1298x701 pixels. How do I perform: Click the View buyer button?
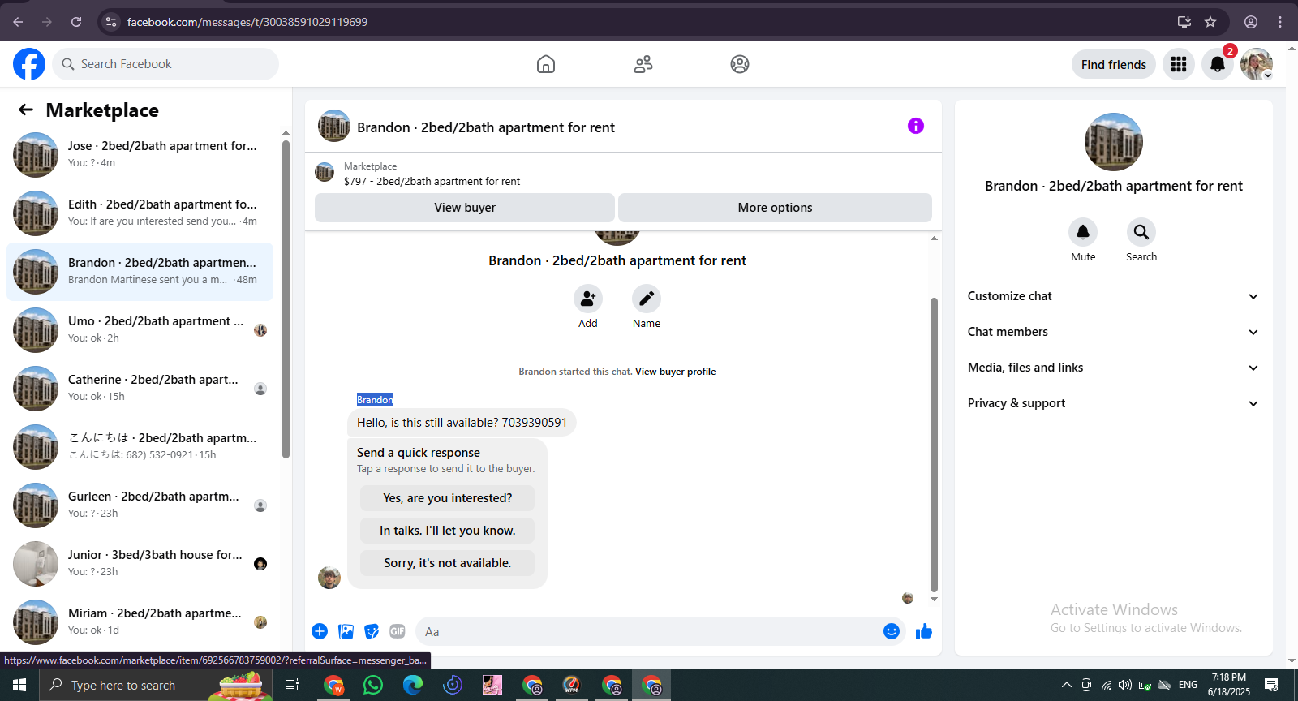pos(465,208)
